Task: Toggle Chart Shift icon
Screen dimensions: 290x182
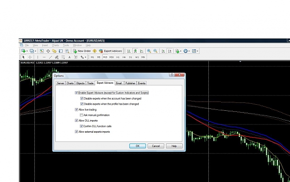Action: pos(170,51)
